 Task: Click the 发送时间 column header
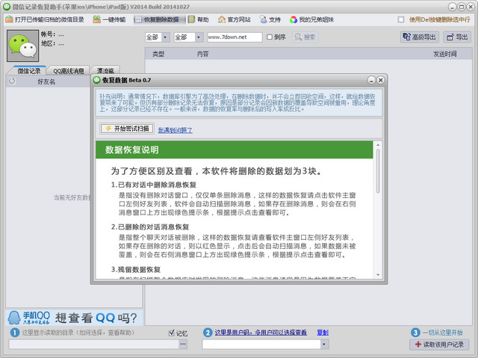pos(445,54)
